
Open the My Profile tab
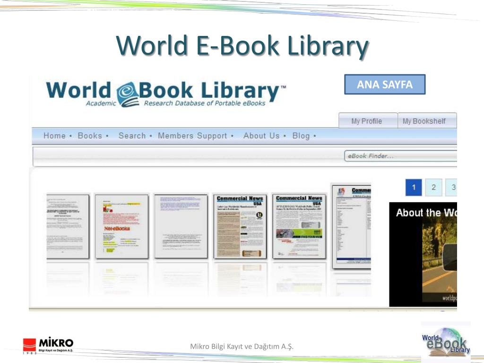point(368,121)
